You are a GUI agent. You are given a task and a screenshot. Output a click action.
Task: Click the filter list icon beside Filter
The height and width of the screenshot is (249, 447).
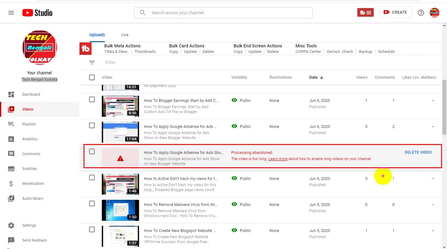92,62
